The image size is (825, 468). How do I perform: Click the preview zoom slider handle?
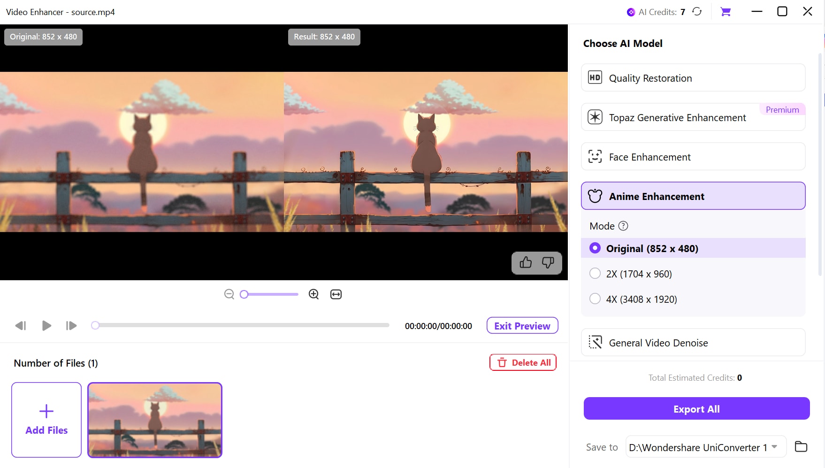point(244,294)
